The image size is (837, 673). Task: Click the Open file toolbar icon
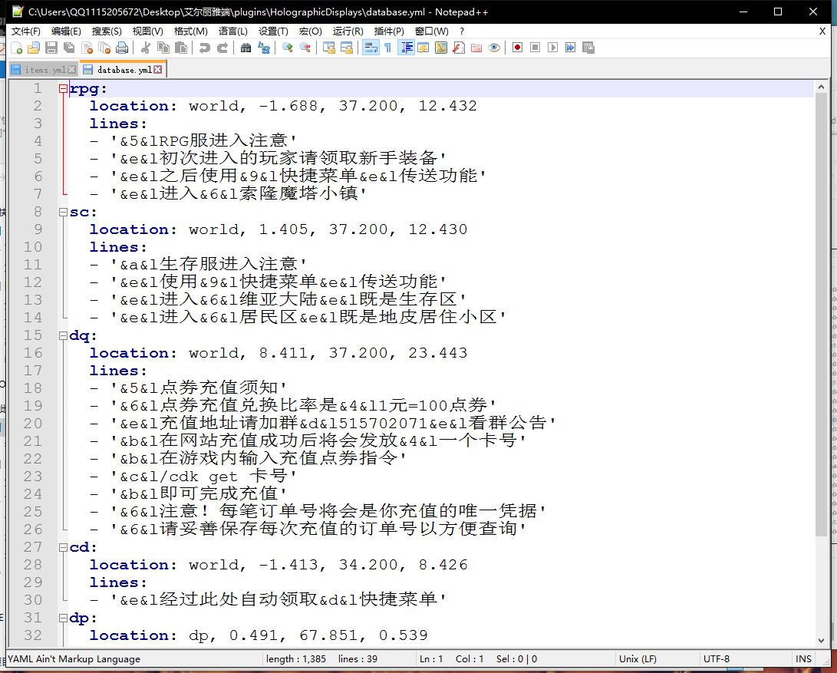[34, 48]
